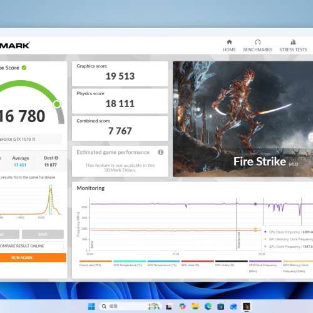
Task: Open the Windows Start menu
Action: (91, 306)
